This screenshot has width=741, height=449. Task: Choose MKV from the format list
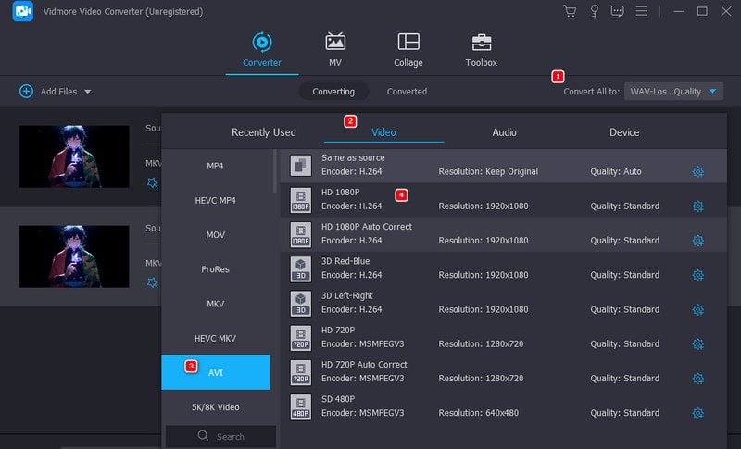tap(215, 304)
